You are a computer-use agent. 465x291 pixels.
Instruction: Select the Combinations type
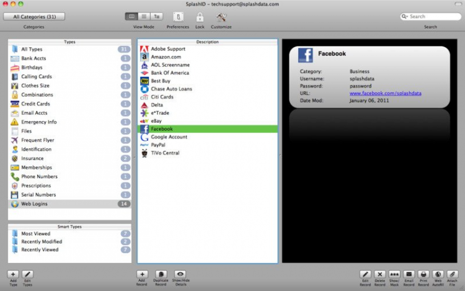coord(69,95)
